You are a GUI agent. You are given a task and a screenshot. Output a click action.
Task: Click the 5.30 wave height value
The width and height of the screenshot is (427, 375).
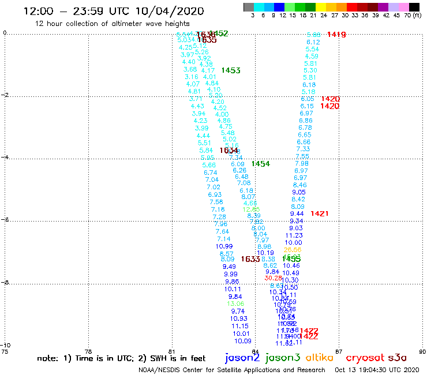pos(310,70)
